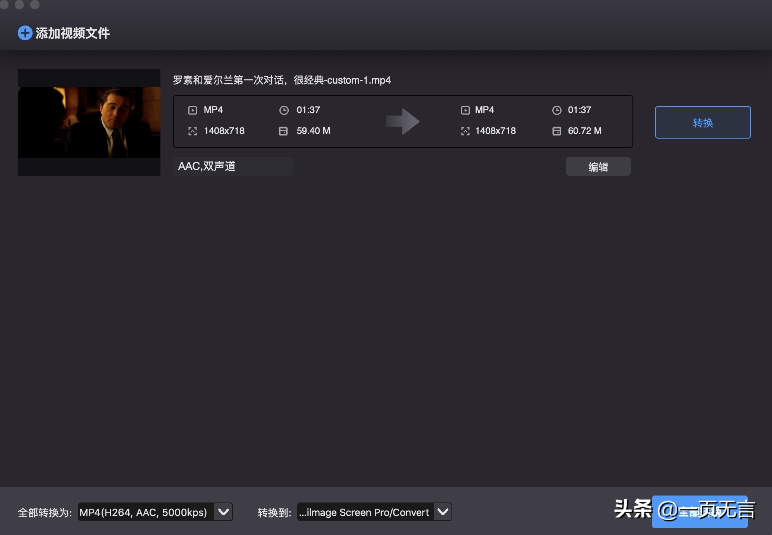
Task: Open the AAC,双声道 audio track selector
Action: (233, 166)
